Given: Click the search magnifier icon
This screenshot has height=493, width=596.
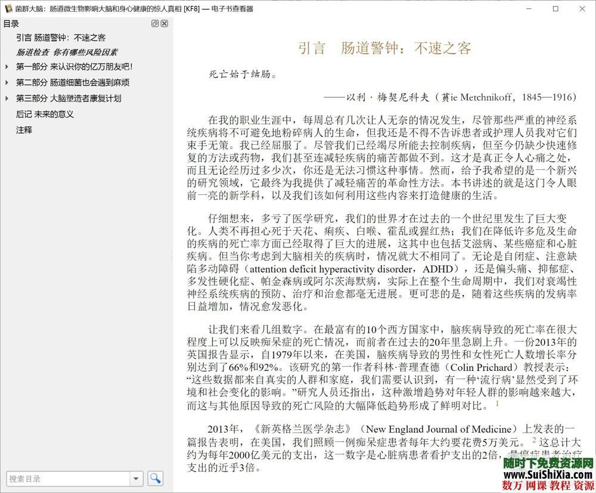Looking at the screenshot, I should tap(155, 478).
